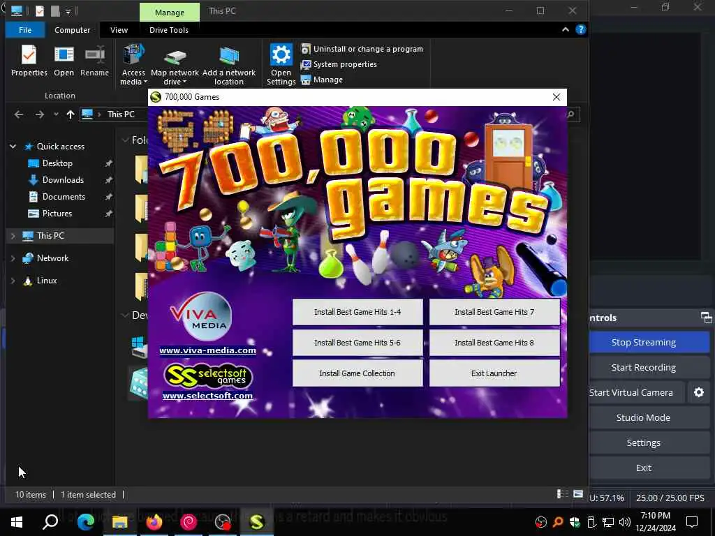
Task: Close the 700,000 Games launcher window
Action: click(x=556, y=97)
